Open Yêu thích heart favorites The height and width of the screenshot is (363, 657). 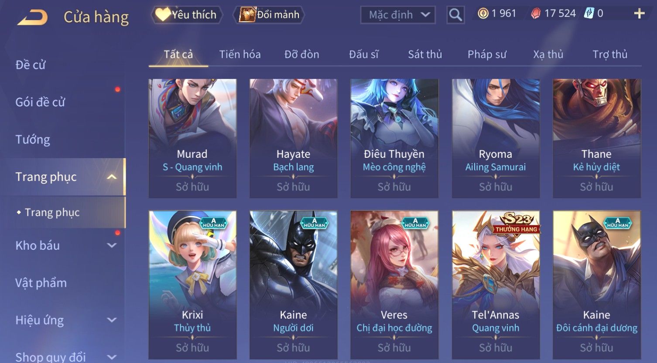coord(187,15)
